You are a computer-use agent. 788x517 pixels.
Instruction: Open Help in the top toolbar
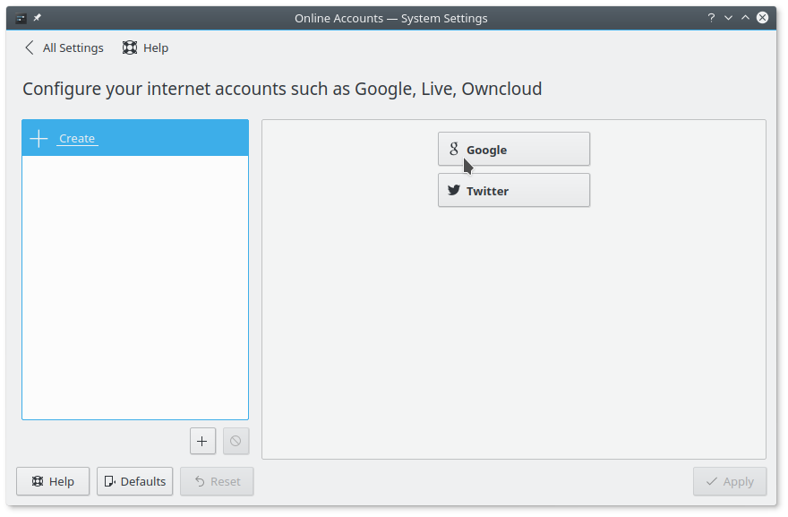coord(145,47)
